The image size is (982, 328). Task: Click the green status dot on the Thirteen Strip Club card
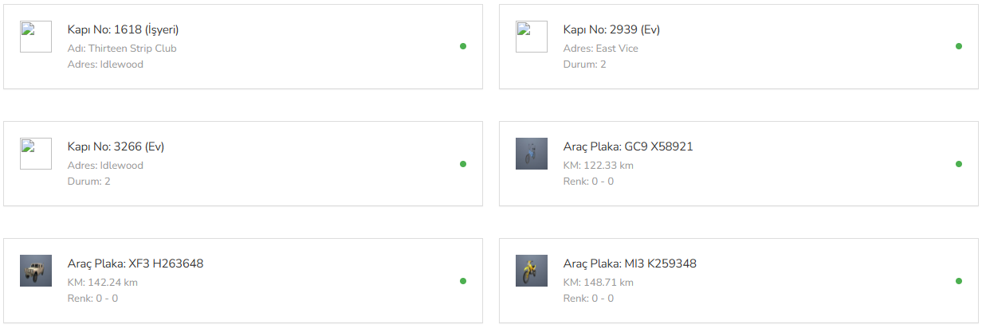[x=463, y=46]
